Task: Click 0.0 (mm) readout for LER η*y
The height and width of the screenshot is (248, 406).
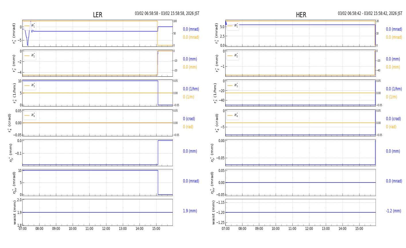Action: (x=190, y=151)
